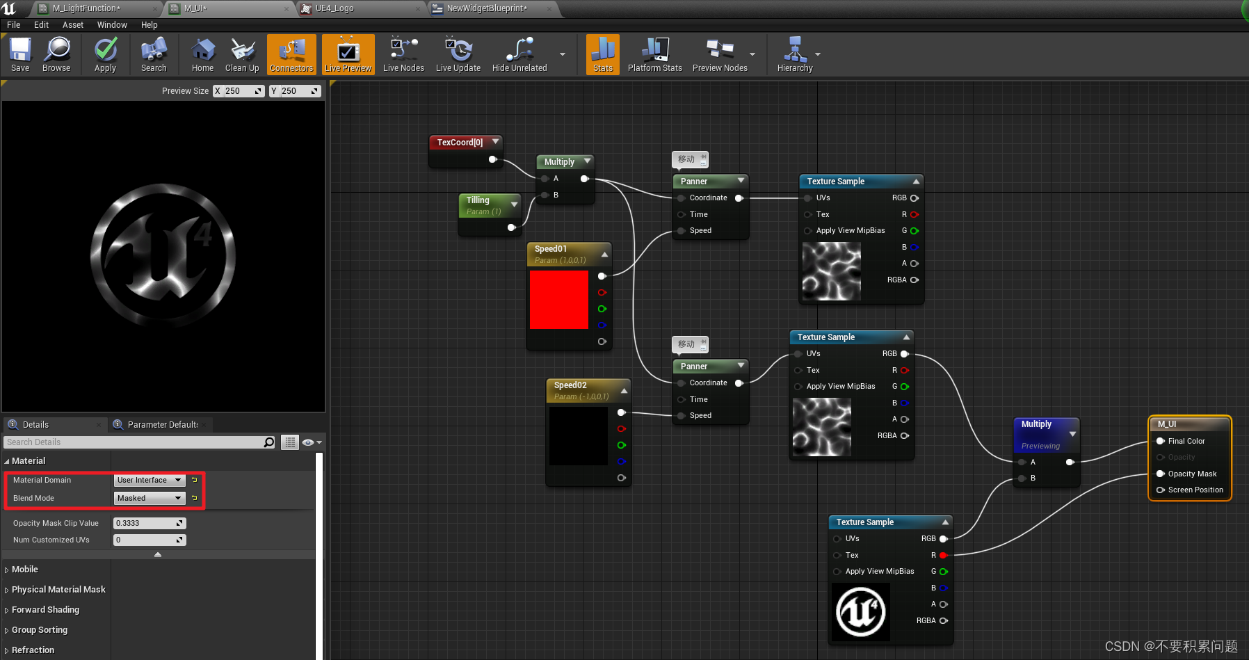Toggle Live Nodes option

click(403, 54)
